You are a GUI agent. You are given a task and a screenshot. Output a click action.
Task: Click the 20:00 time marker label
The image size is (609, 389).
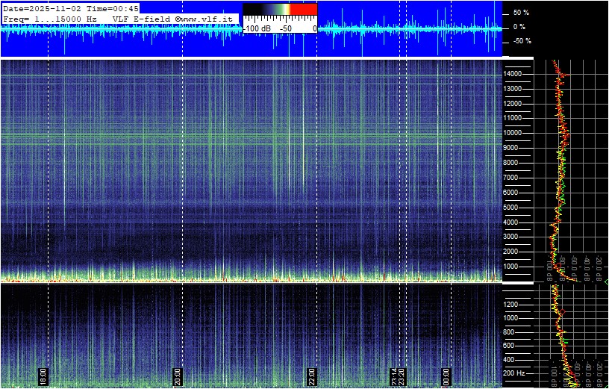(x=178, y=375)
